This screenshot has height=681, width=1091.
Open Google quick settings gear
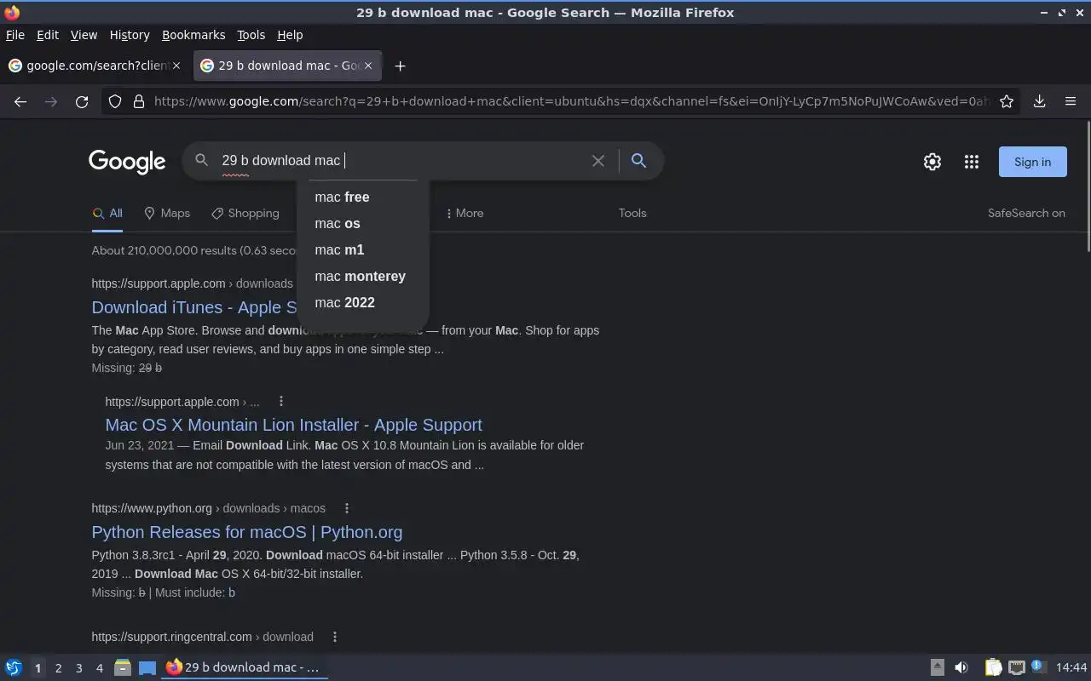[932, 162]
